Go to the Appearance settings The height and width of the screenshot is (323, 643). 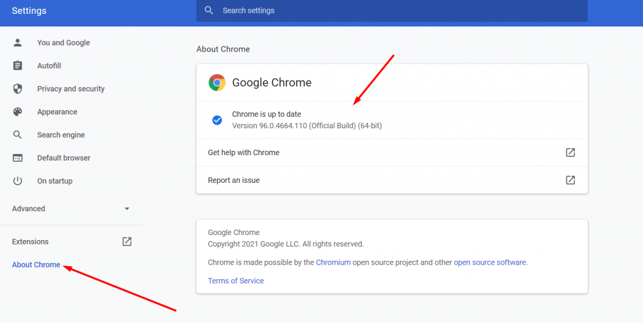point(57,112)
